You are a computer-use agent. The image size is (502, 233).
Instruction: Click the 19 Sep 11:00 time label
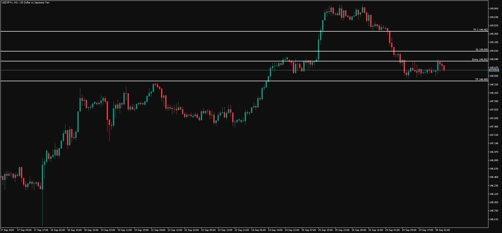coord(124,230)
